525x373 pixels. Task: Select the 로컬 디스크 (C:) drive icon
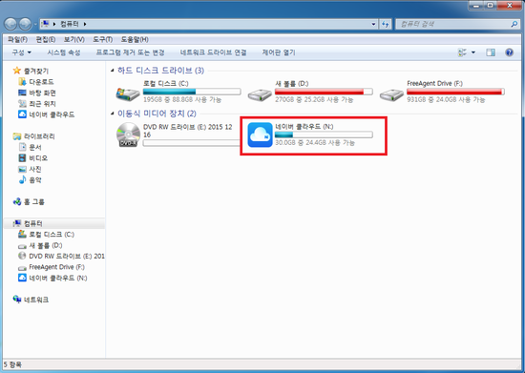pyautogui.click(x=128, y=93)
